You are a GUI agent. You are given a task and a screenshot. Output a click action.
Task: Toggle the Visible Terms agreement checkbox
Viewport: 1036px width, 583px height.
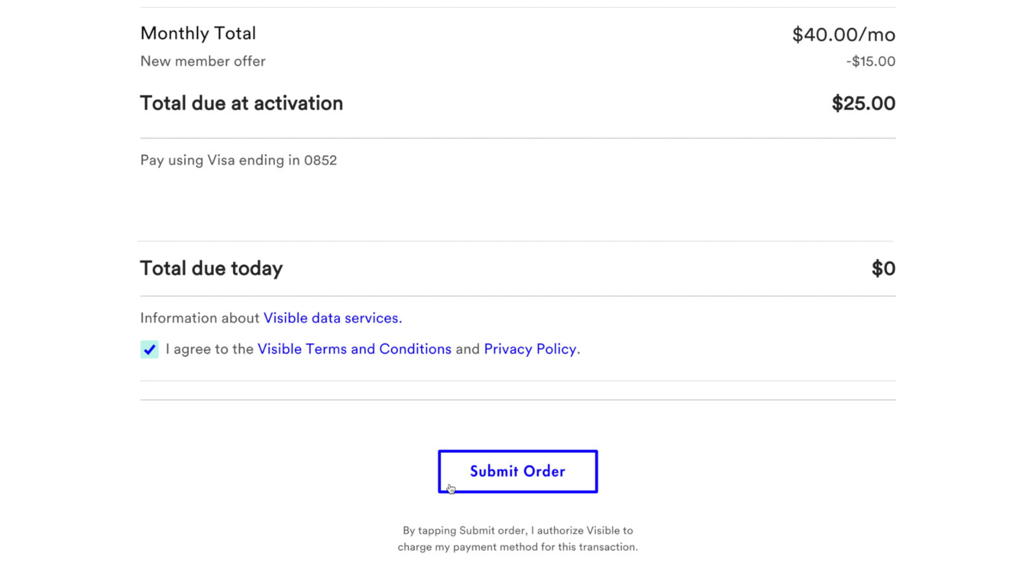149,349
